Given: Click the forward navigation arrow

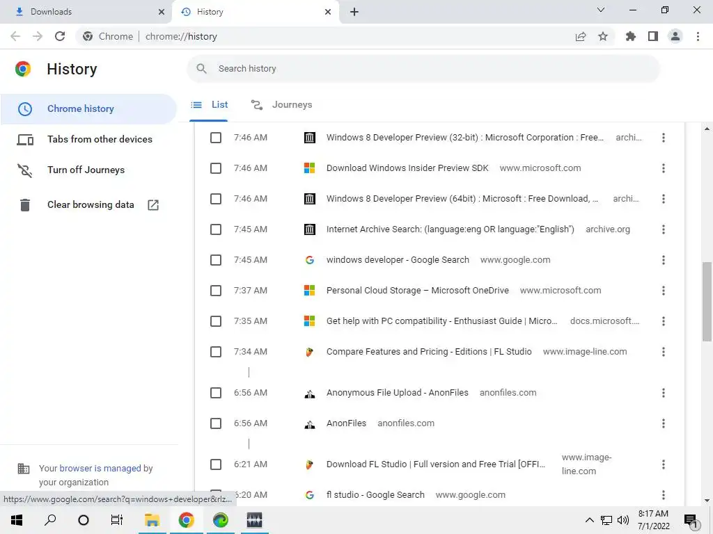Looking at the screenshot, I should click(38, 36).
